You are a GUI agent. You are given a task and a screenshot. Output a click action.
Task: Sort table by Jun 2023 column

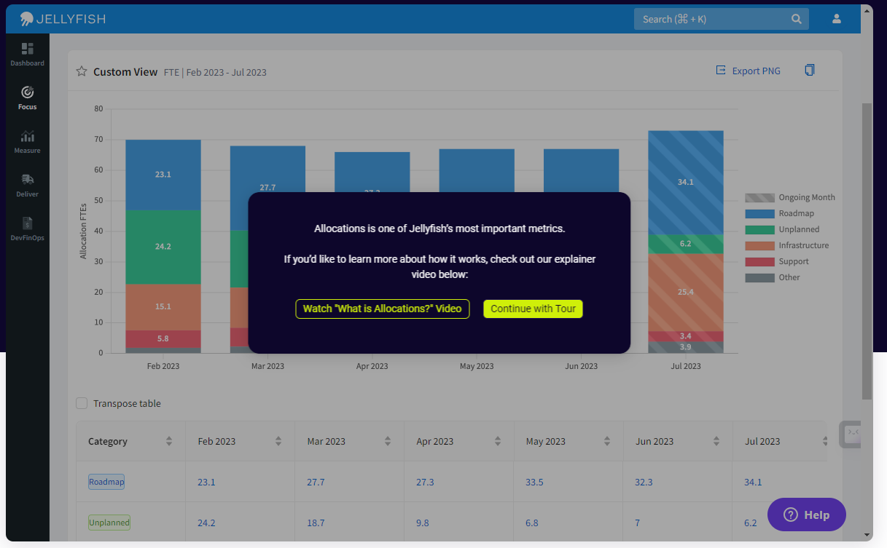pyautogui.click(x=716, y=441)
